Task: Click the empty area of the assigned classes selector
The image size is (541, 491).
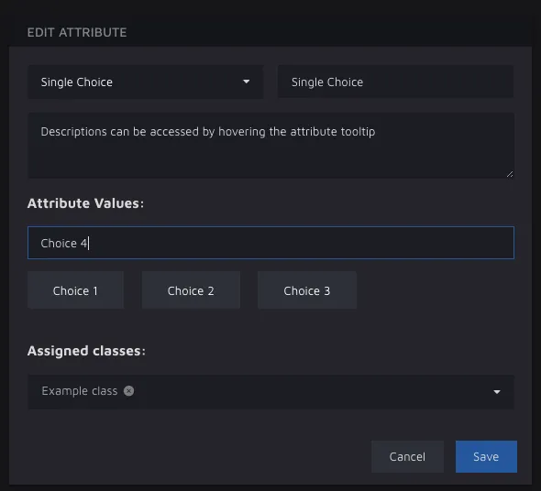Action: point(311,392)
